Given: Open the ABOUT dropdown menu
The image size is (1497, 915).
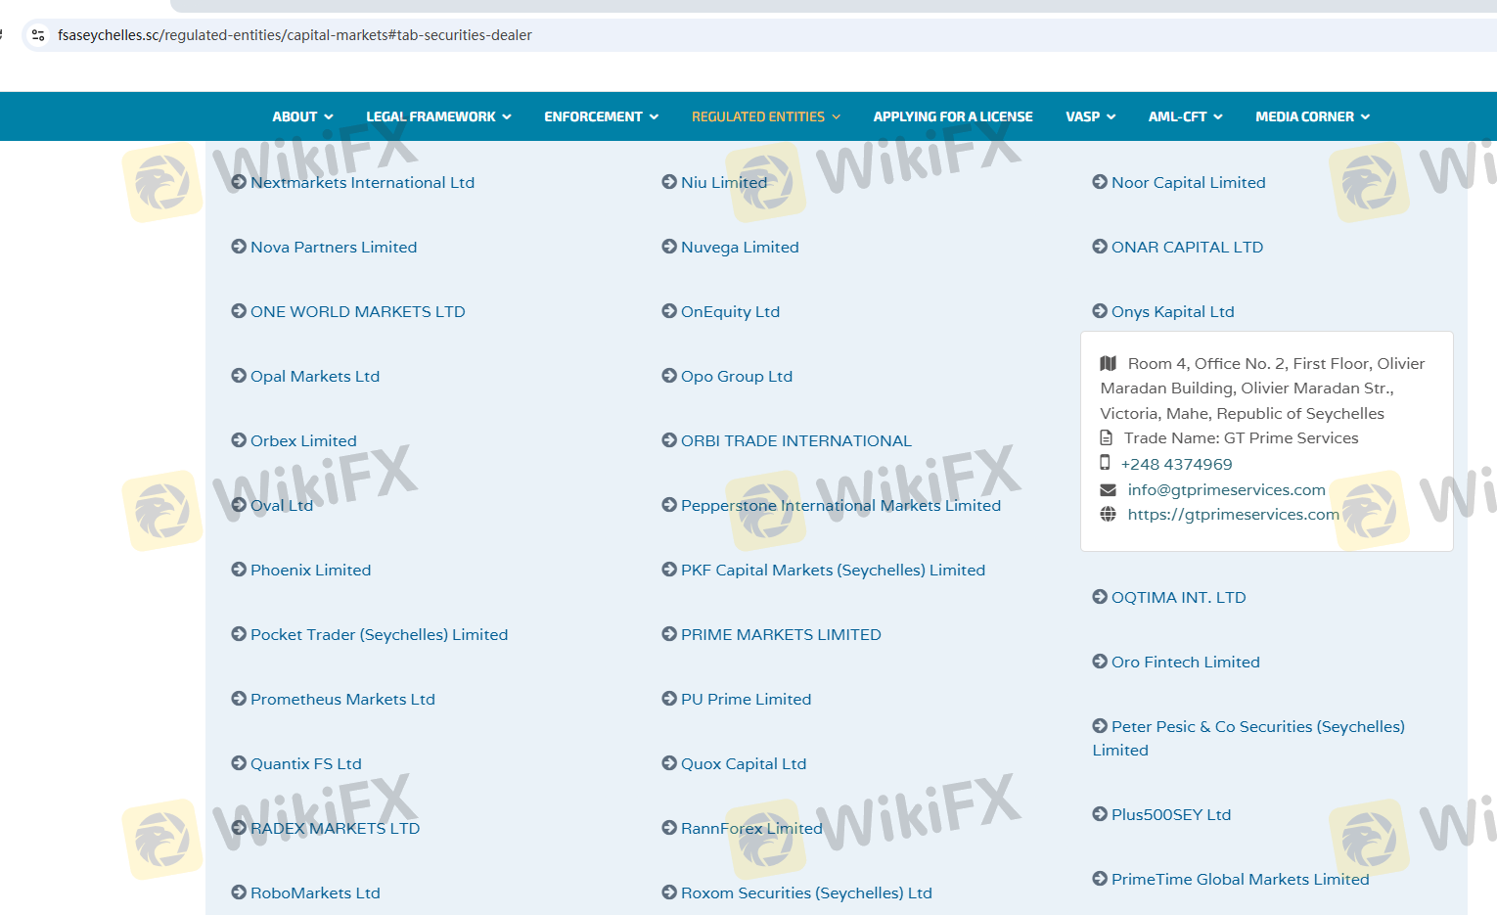Looking at the screenshot, I should 302,116.
